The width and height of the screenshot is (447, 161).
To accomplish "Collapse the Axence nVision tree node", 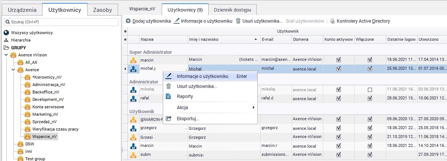I will [x=6, y=55].
